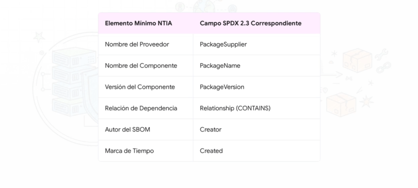418x188 pixels.
Task: Select the "Relación de Dependencia" cell
Action: (x=141, y=108)
